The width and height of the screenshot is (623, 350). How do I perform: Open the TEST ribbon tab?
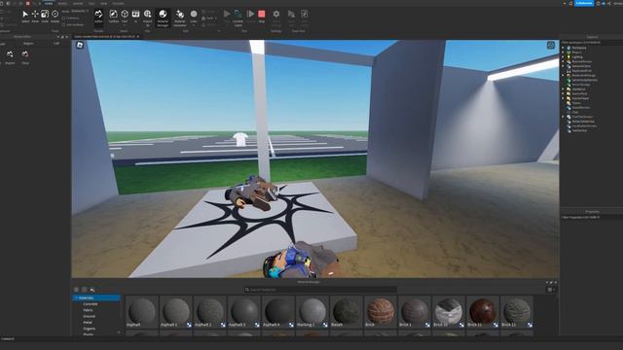[x=92, y=3]
